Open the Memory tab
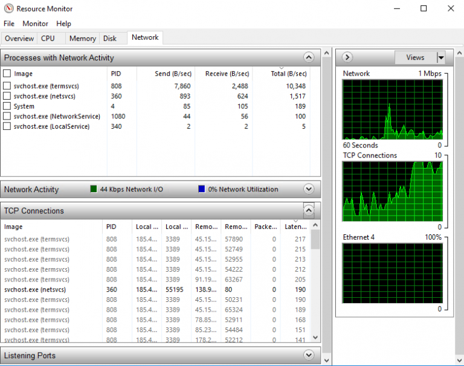464x366 pixels. [82, 38]
